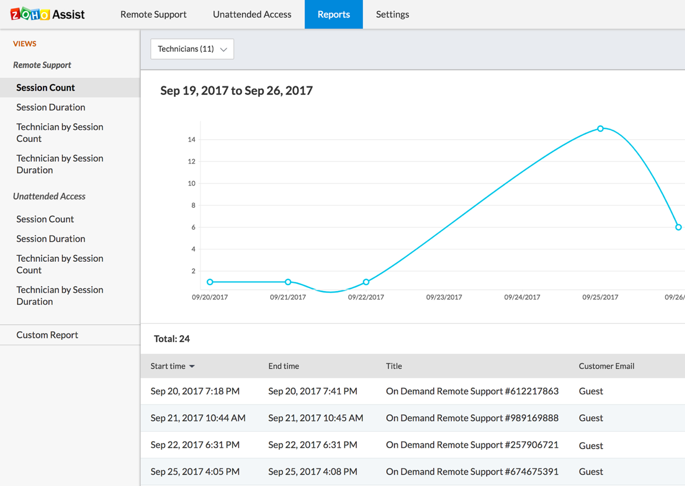Click the Zoho Assist logo
This screenshot has height=486, width=685.
[48, 14]
